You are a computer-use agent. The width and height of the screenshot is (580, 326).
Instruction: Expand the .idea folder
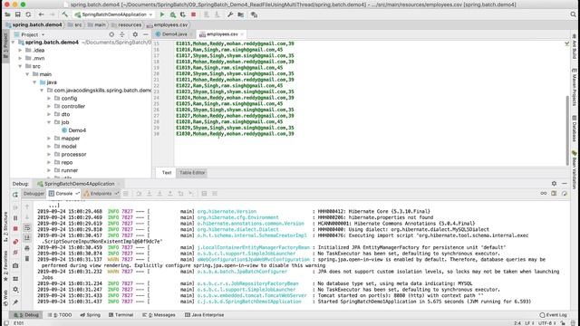coord(20,51)
